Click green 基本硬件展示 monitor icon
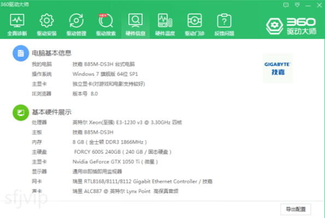Image resolution: width=325 pixels, height=218 pixels. click(21, 112)
